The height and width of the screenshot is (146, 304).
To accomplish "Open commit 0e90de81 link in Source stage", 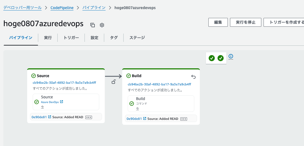I will [x=39, y=117].
